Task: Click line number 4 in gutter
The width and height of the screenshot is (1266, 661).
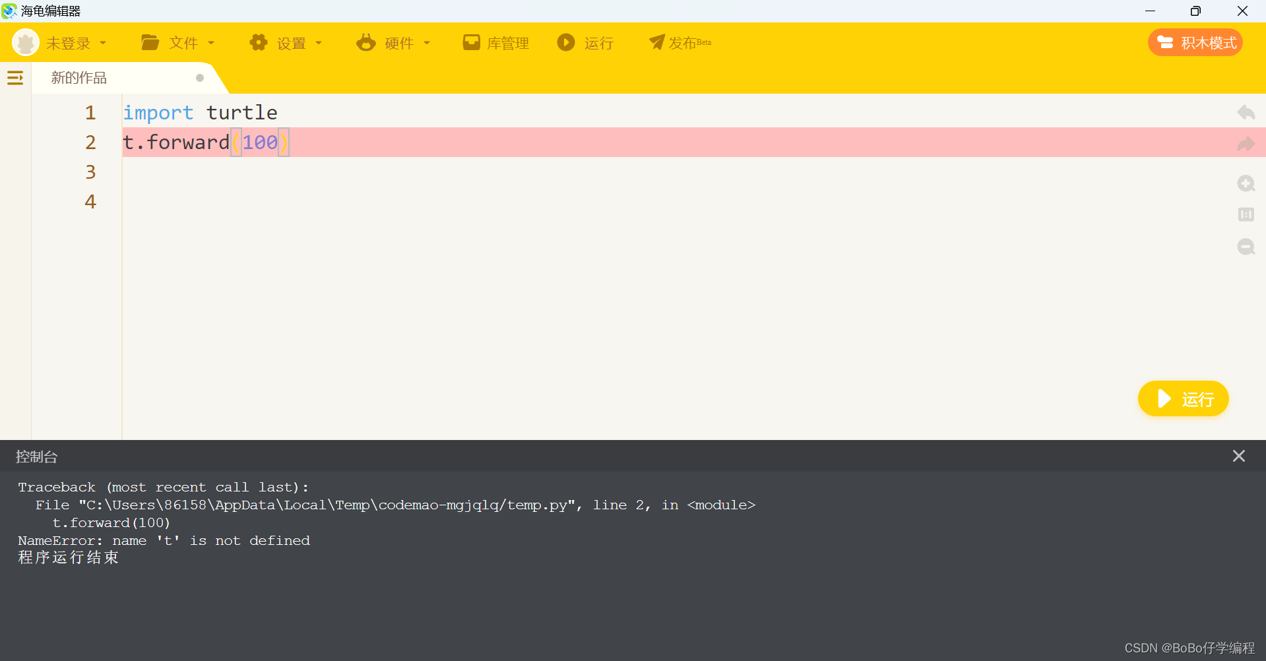Action: [x=90, y=202]
